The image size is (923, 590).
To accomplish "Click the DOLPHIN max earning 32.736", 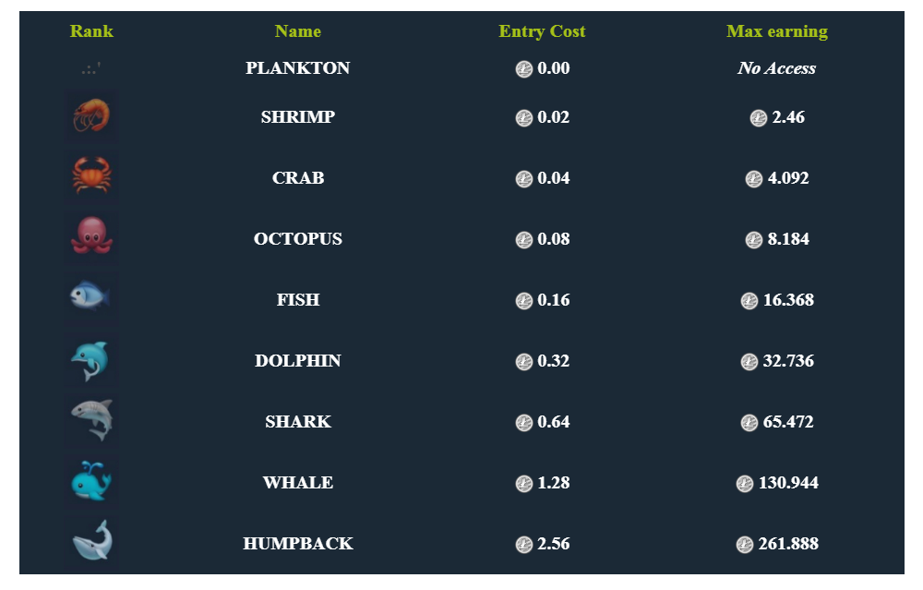I will [789, 361].
